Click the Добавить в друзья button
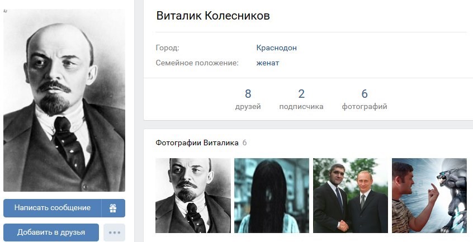 pyautogui.click(x=51, y=232)
